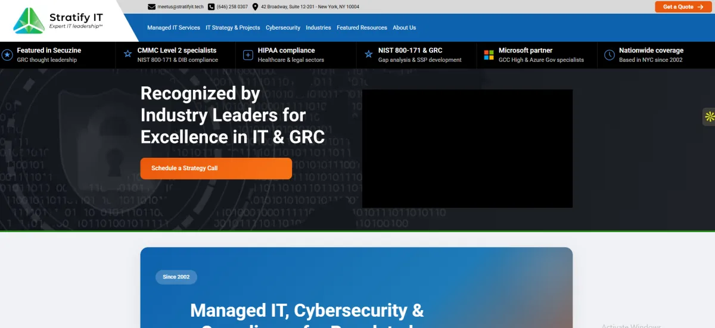Click the plus box icon beside HIPAA compliance

point(248,55)
